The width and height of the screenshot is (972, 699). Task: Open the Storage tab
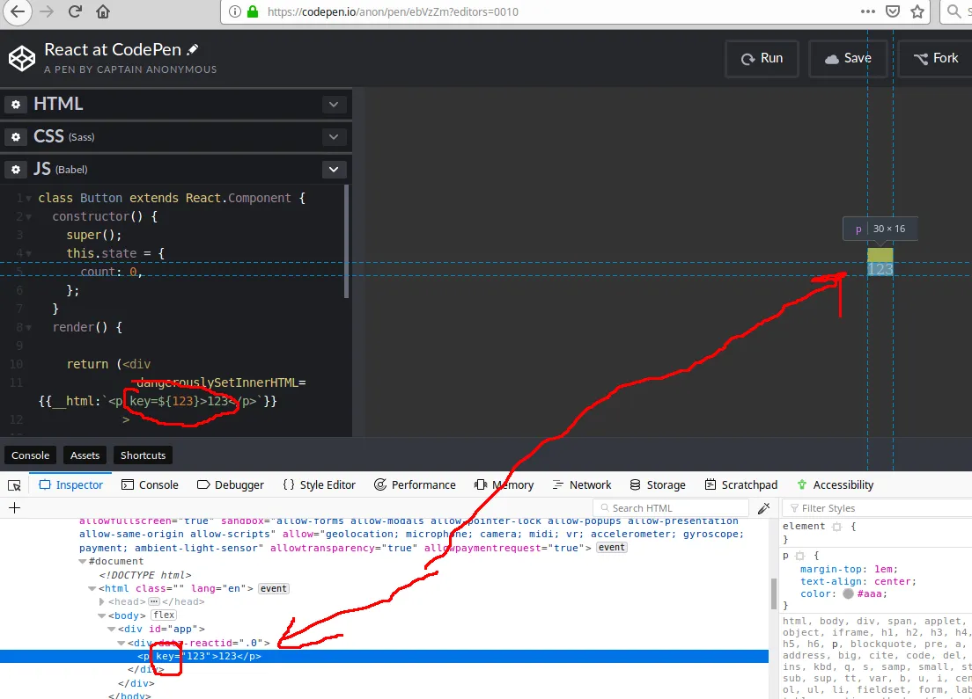point(658,484)
